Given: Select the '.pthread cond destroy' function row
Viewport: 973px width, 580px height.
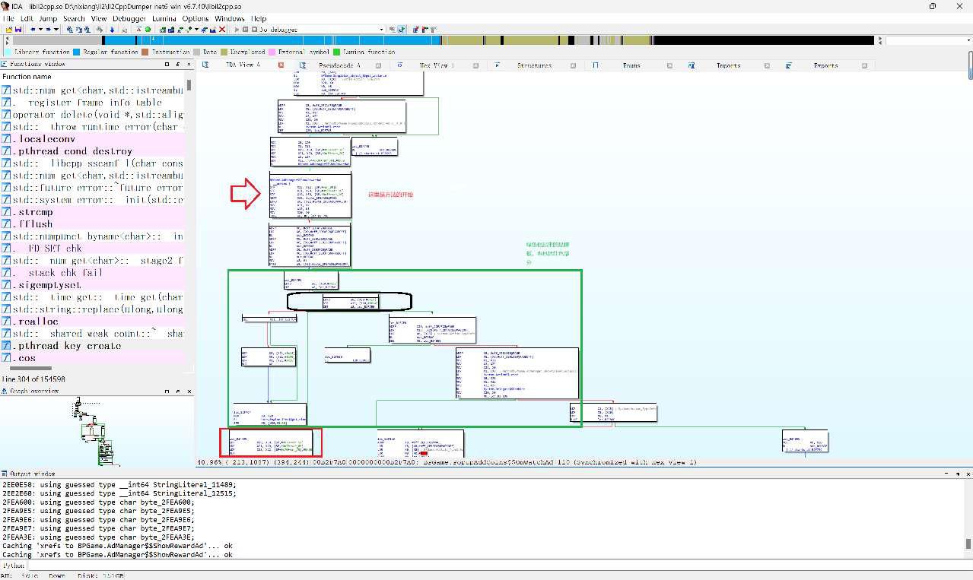Looking at the screenshot, I should (x=92, y=151).
